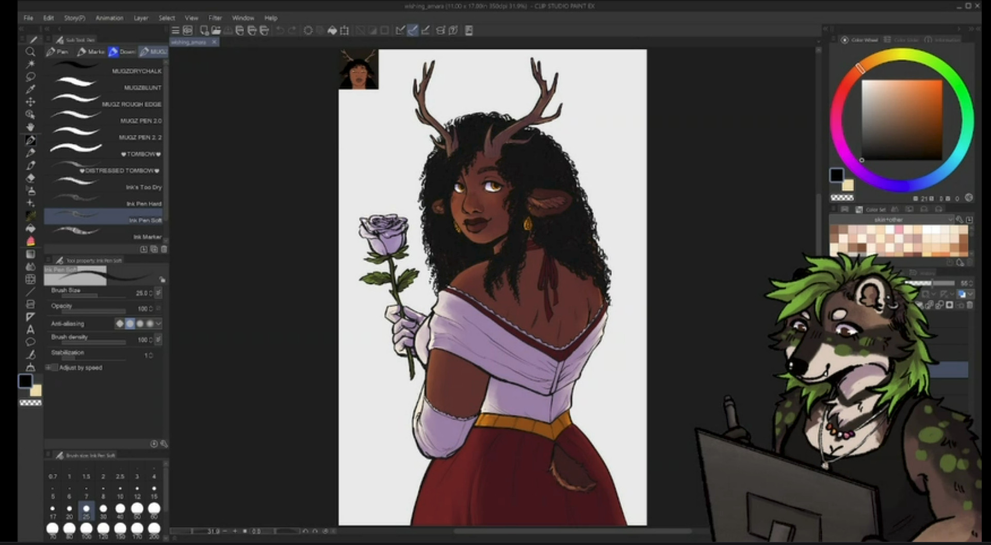991x545 pixels.
Task: Select the MUGZ PEN 2.0 brush
Action: tap(103, 117)
